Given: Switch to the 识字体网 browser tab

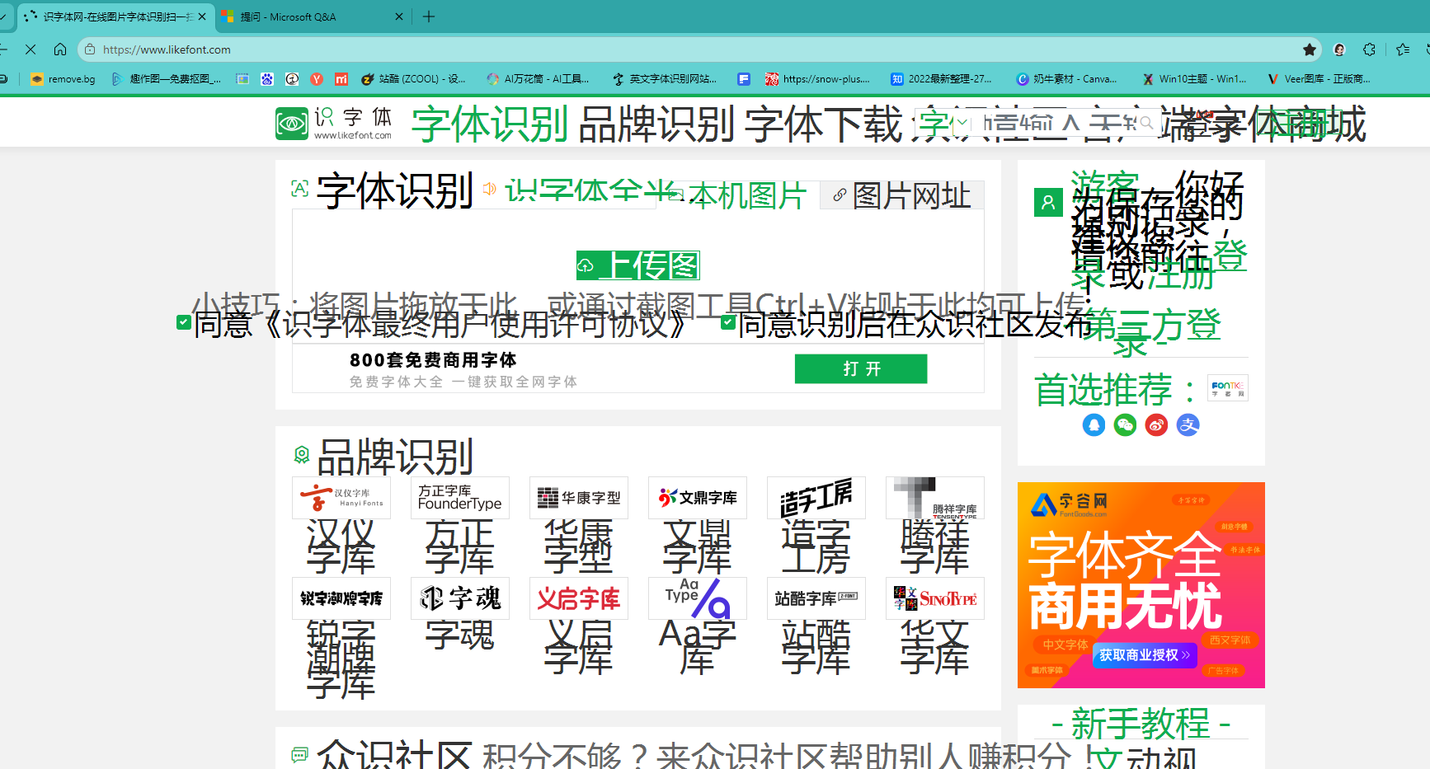Looking at the screenshot, I should coord(115,16).
